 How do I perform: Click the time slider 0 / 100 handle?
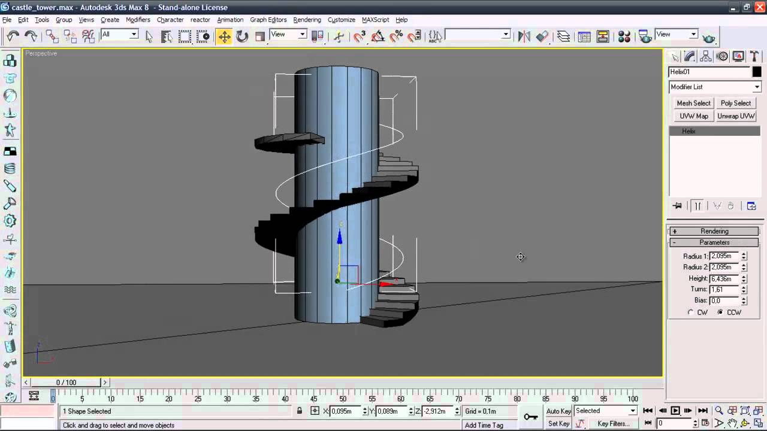[x=67, y=383]
